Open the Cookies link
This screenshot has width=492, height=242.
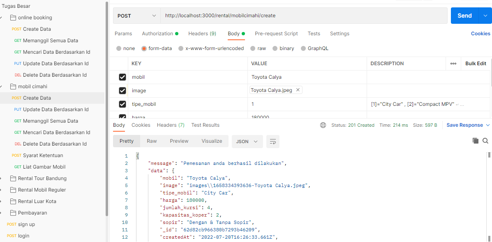pyautogui.click(x=480, y=34)
